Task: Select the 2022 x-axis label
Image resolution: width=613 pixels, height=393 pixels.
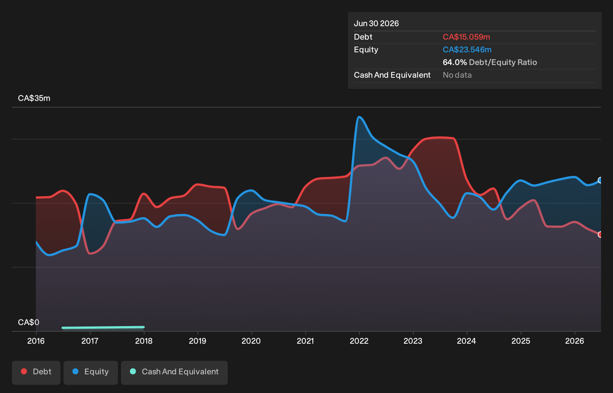Action: click(359, 341)
